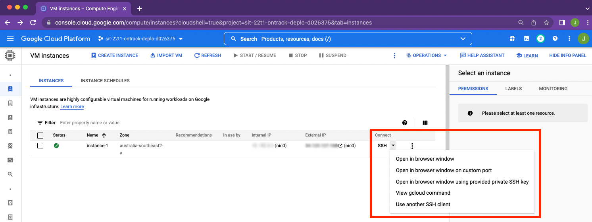Open VM instances sidebar icon

tap(10, 89)
